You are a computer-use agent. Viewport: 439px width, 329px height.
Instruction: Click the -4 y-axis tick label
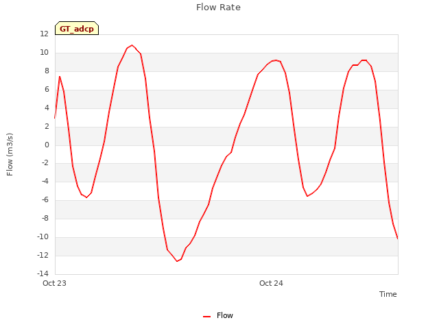point(45,181)
